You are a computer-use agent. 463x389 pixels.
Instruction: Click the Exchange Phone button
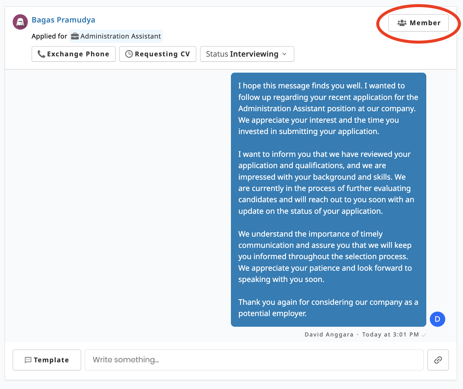[x=74, y=54]
